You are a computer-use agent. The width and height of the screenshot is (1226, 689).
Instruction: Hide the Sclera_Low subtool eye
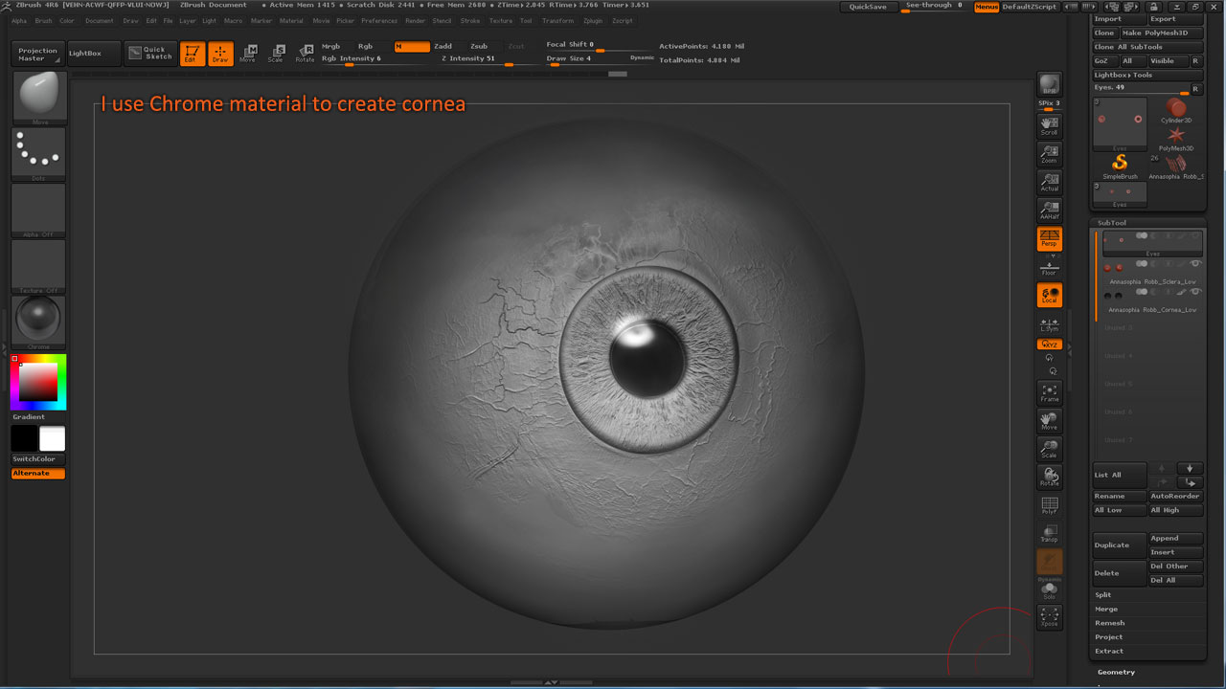(1196, 263)
